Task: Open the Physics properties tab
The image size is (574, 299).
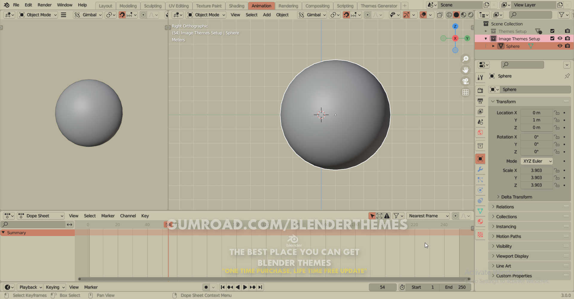Action: pyautogui.click(x=480, y=190)
